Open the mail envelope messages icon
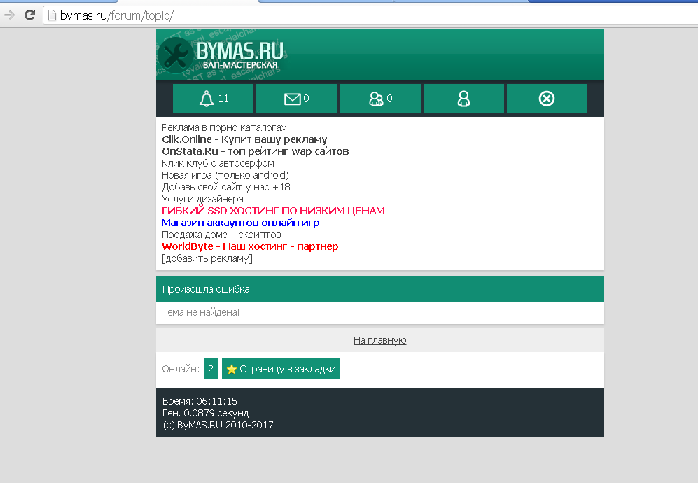The width and height of the screenshot is (698, 483). 296,99
